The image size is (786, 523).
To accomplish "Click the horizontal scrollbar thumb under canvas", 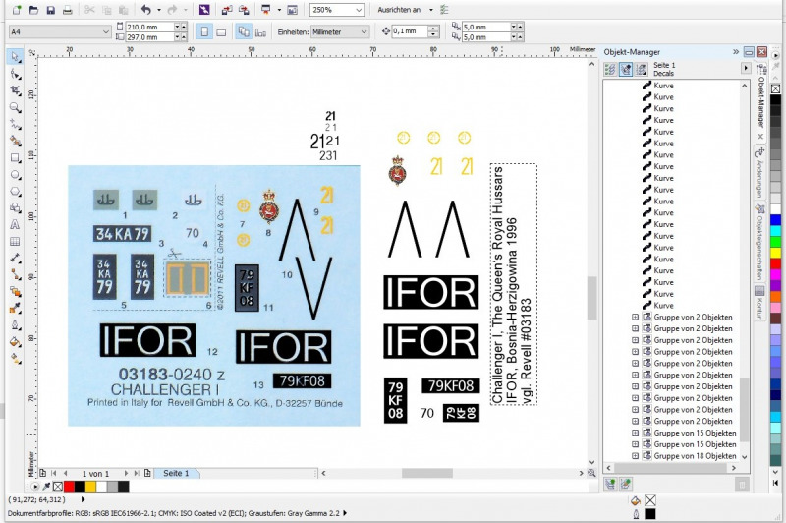I will click(x=427, y=473).
